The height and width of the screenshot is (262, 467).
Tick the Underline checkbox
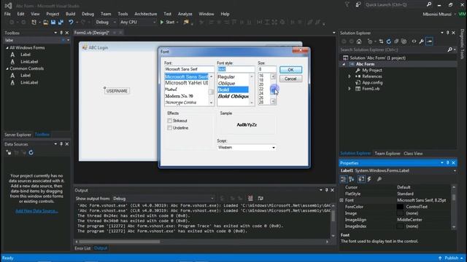(x=169, y=128)
